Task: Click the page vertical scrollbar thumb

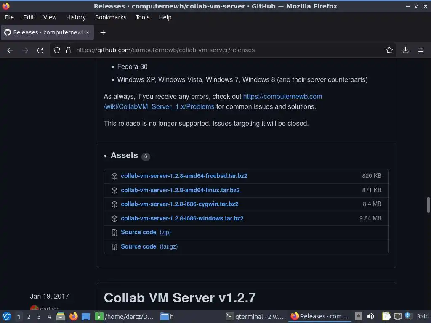Action: click(x=428, y=205)
